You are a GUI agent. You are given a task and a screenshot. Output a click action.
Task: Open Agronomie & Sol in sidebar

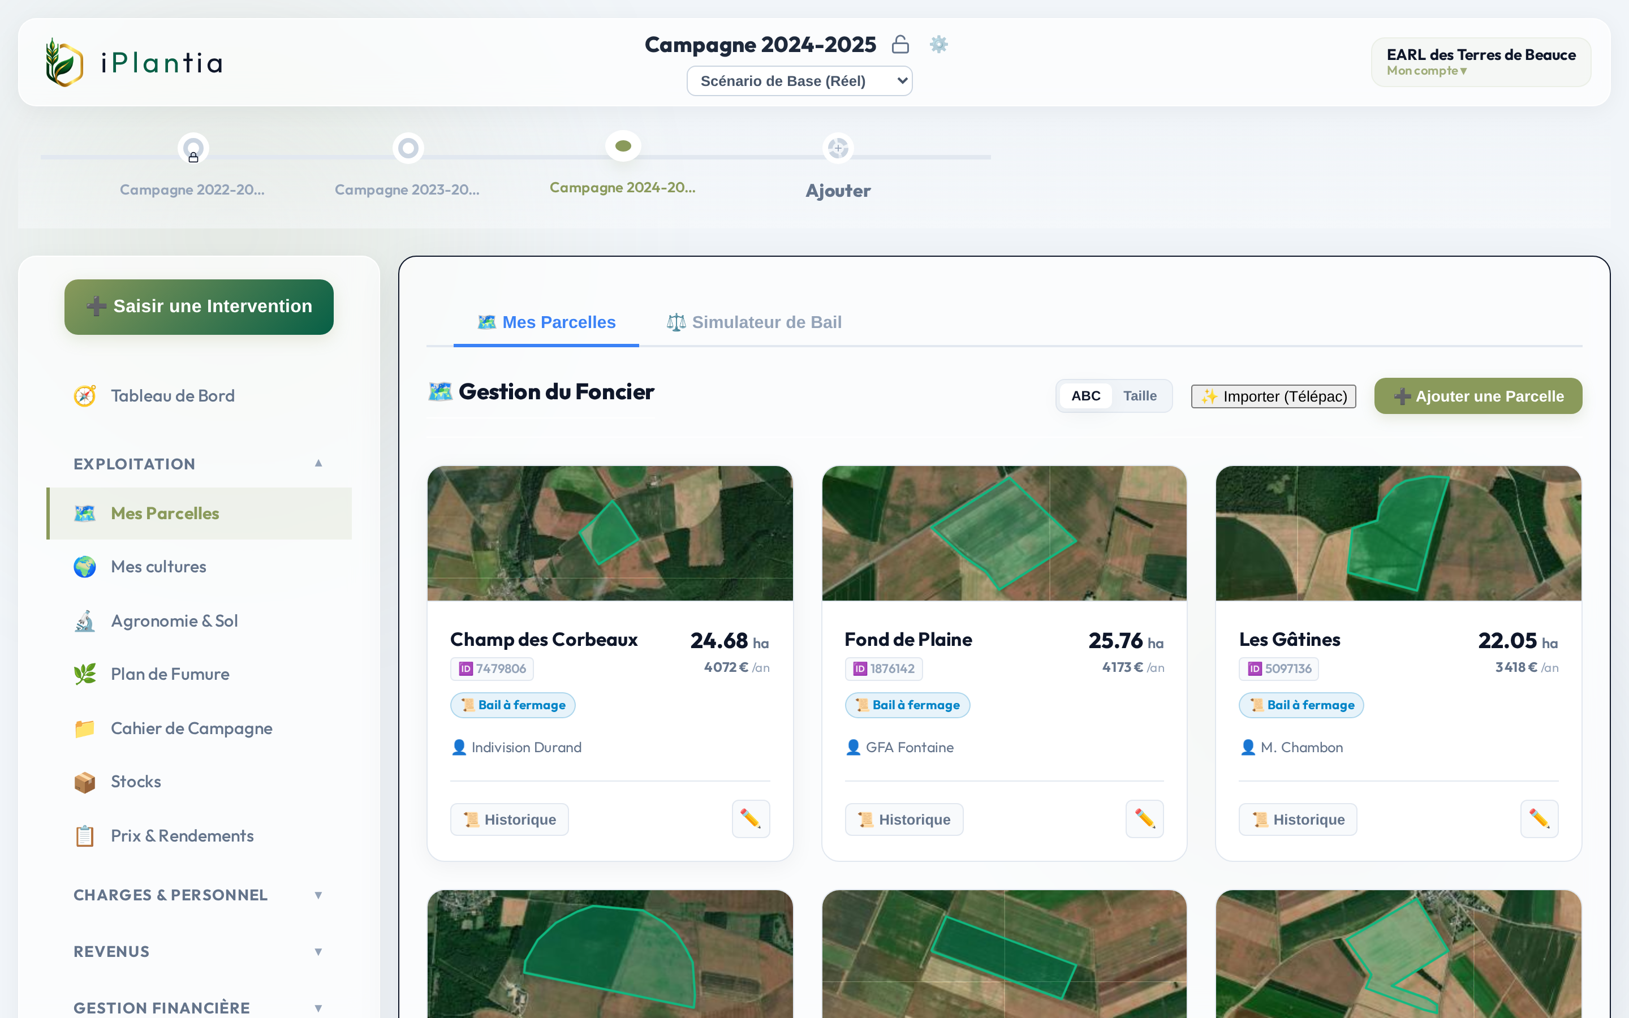(x=199, y=621)
